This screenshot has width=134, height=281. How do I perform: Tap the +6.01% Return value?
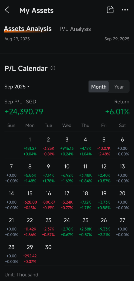click(117, 112)
